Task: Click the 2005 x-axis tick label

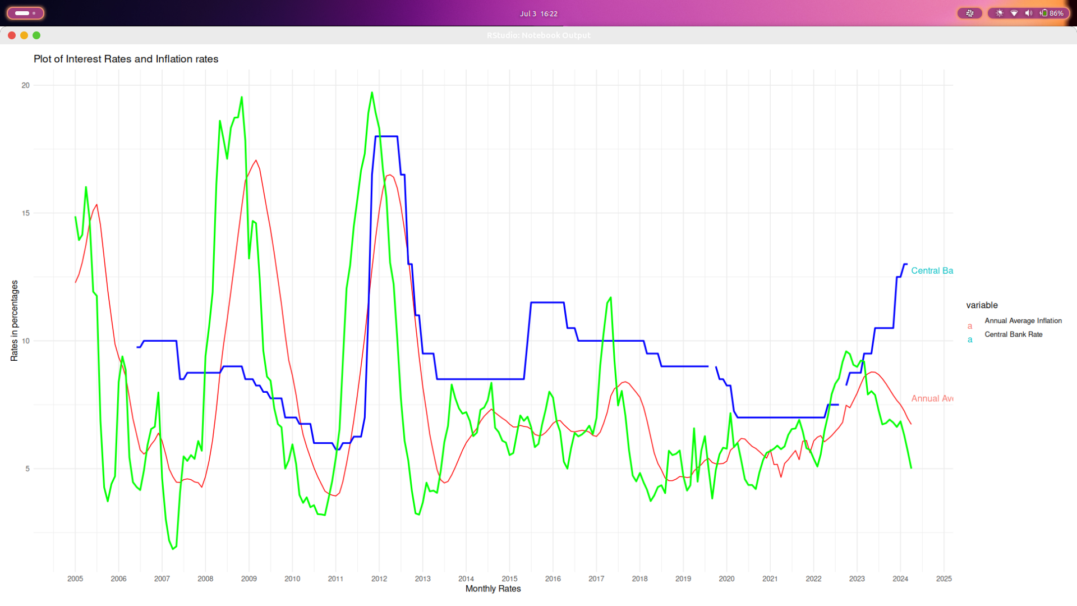Action: (75, 579)
